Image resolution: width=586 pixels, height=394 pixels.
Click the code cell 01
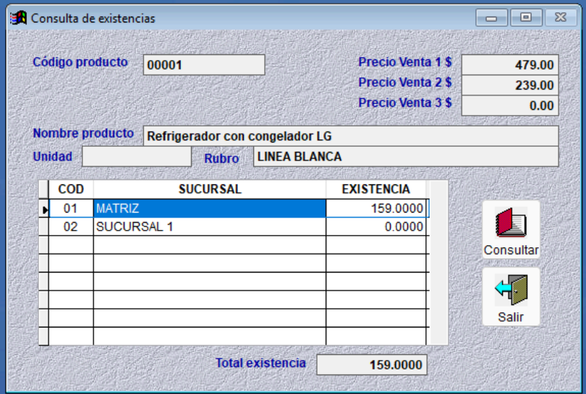click(71, 208)
